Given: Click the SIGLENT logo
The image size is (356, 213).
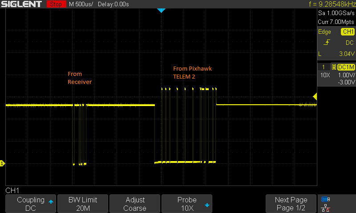Looking at the screenshot, I should [21, 4].
